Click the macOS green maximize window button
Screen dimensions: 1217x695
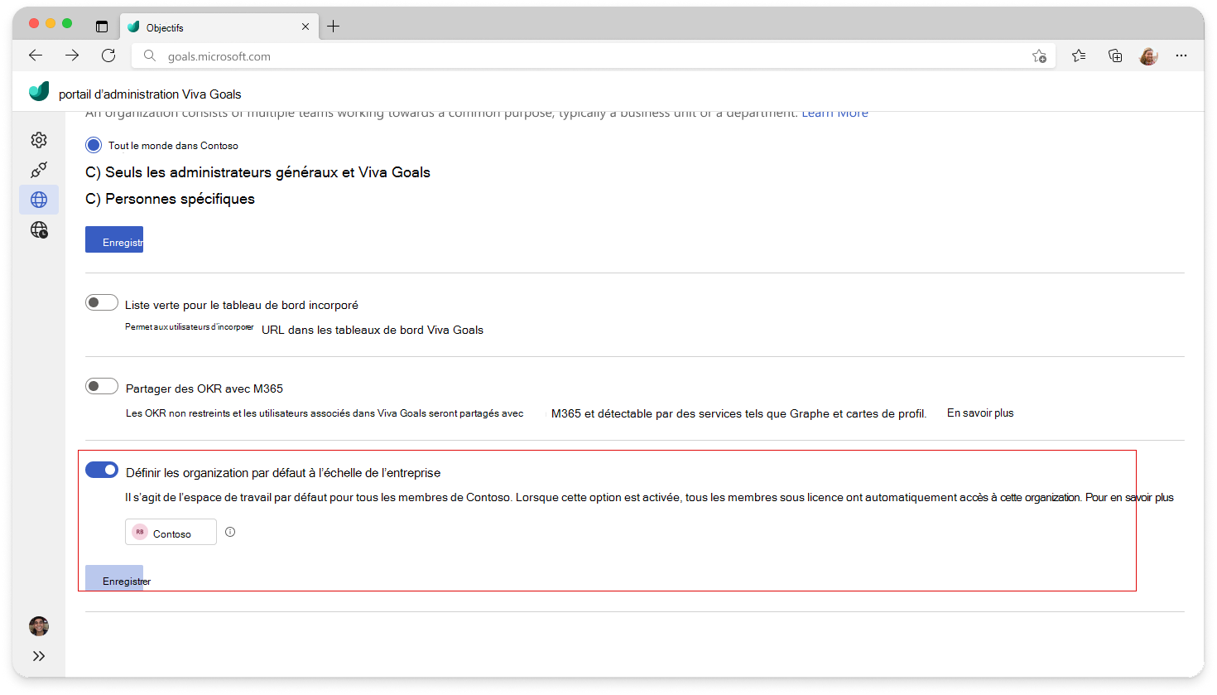[x=67, y=23]
